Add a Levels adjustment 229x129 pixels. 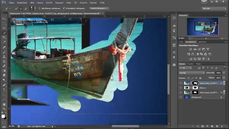(195, 49)
